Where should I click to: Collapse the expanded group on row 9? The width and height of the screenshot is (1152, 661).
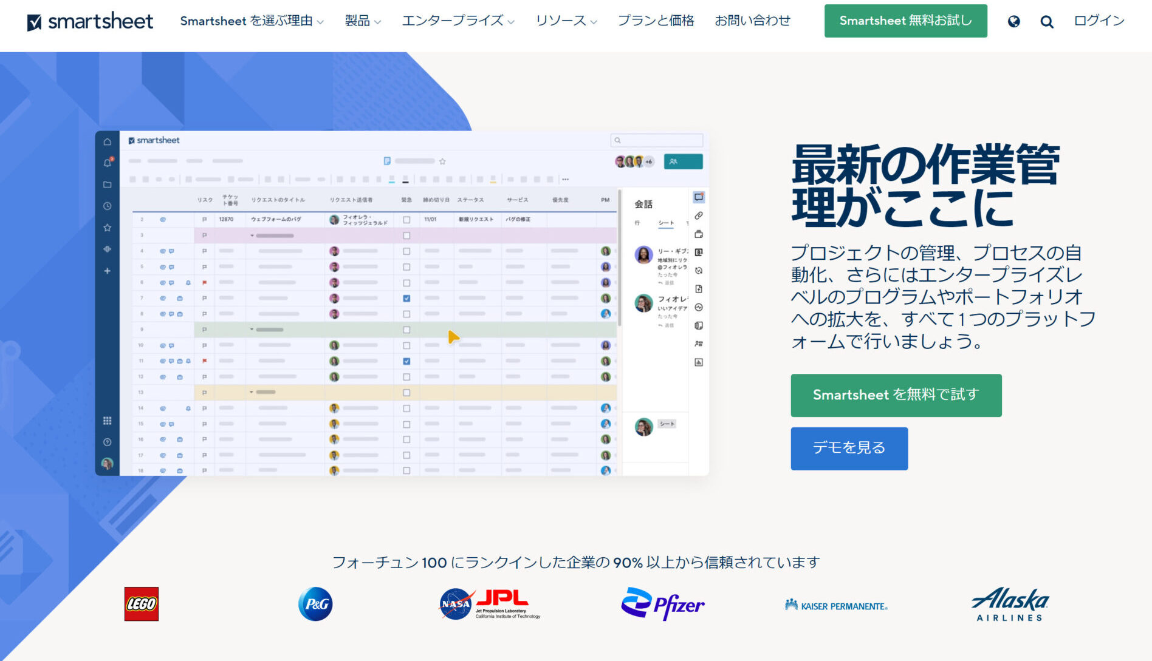(252, 330)
